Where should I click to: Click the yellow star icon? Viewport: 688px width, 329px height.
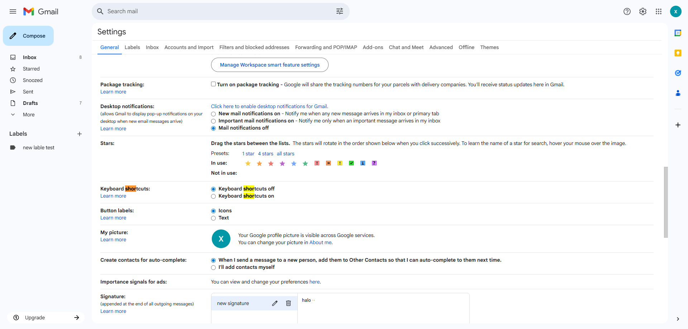point(248,163)
